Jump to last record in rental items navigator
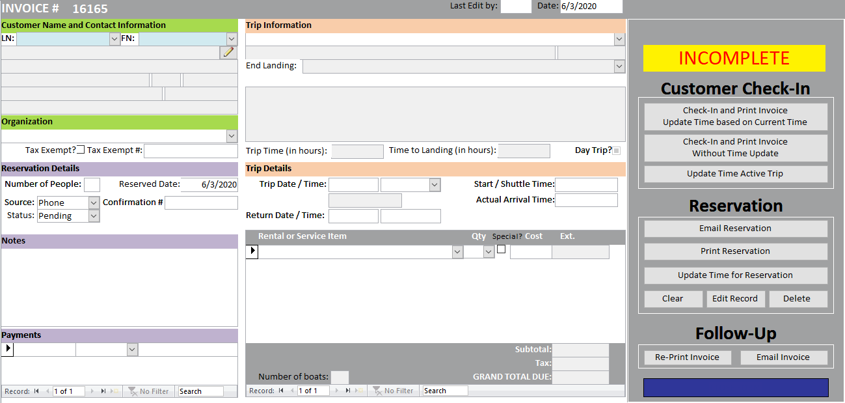The height and width of the screenshot is (403, 845). click(x=348, y=391)
